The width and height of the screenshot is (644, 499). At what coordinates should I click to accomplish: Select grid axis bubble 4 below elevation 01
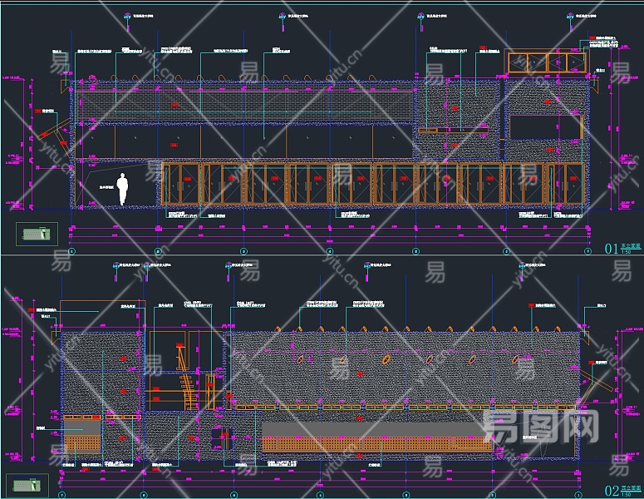pyautogui.click(x=329, y=251)
